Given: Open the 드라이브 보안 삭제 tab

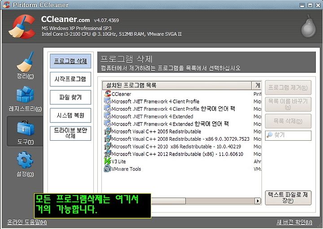Looking at the screenshot, I should click(x=70, y=134).
